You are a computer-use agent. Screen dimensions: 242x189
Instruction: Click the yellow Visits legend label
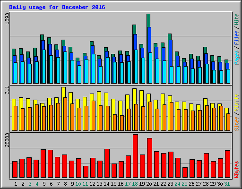[x=237, y=103]
